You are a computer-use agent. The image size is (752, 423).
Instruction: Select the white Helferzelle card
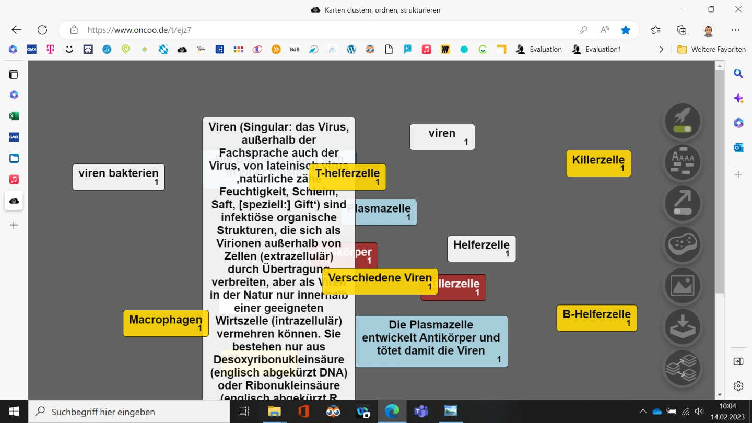point(481,249)
